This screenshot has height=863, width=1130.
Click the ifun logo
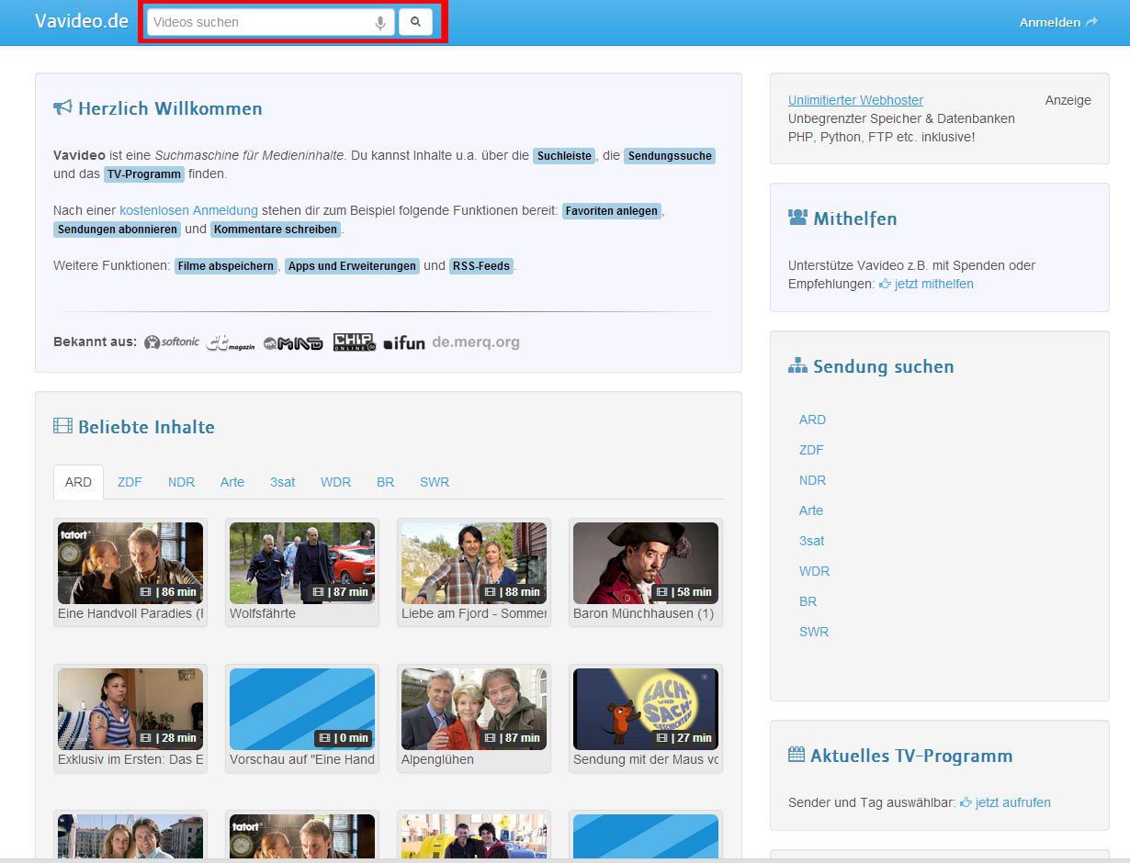click(404, 342)
